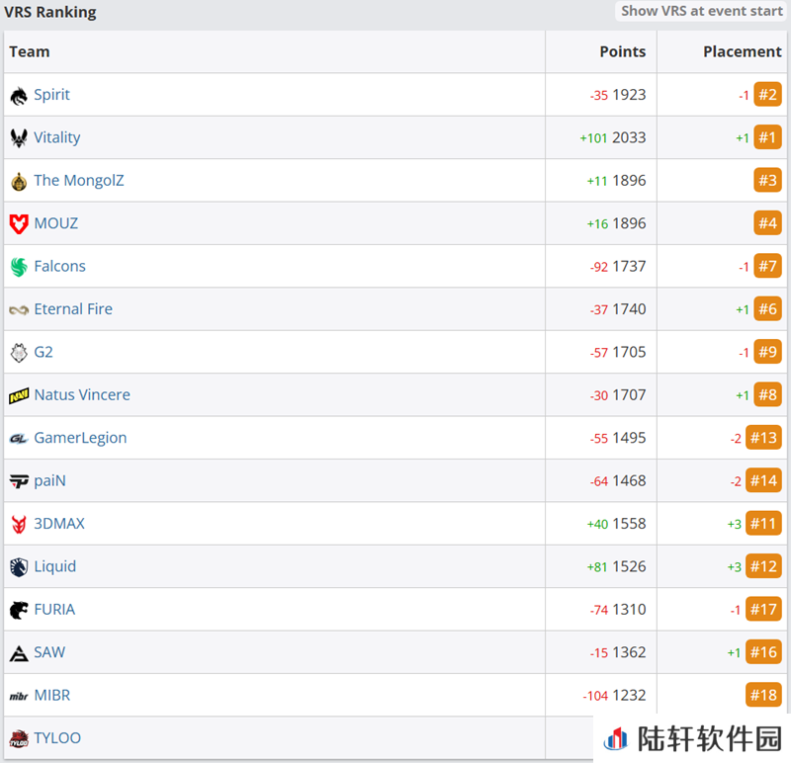Screen dimensions: 791x763
Task: Click the Team column header
Action: tap(30, 51)
